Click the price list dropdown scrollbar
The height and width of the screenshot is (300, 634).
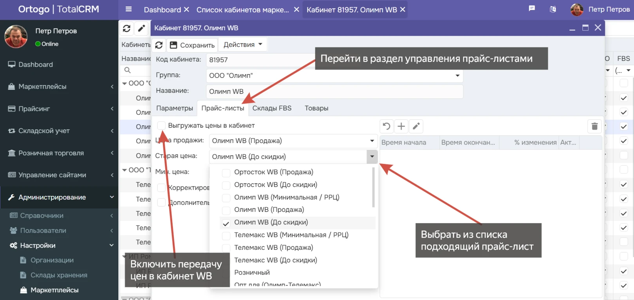point(373,187)
